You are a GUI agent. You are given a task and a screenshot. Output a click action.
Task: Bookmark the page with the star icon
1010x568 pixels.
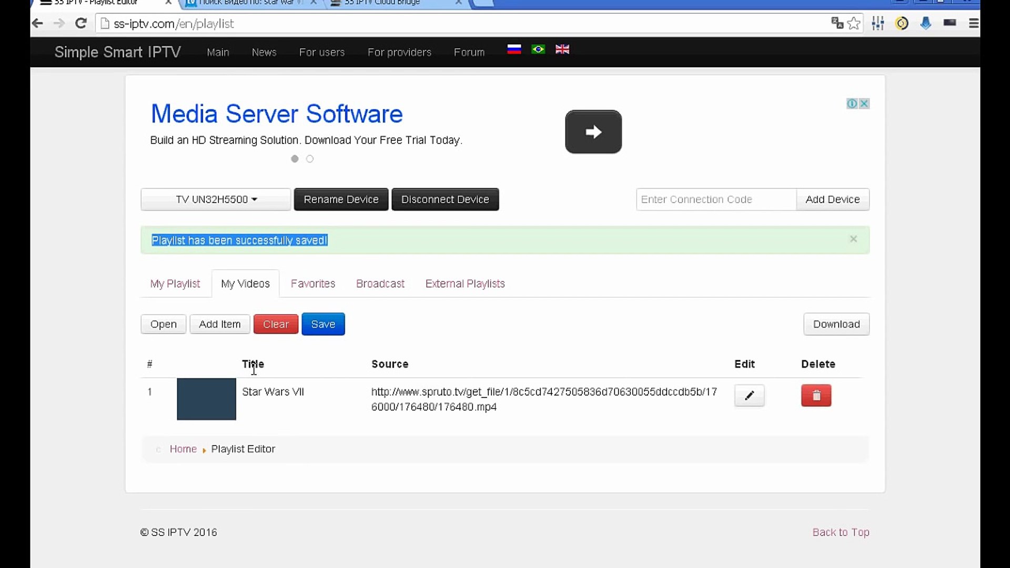tap(854, 23)
